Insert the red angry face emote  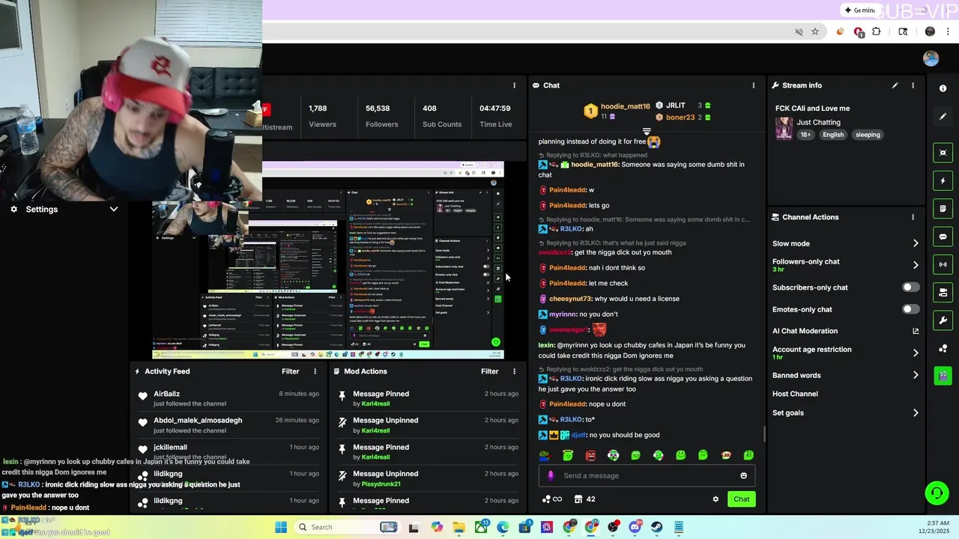[590, 455]
